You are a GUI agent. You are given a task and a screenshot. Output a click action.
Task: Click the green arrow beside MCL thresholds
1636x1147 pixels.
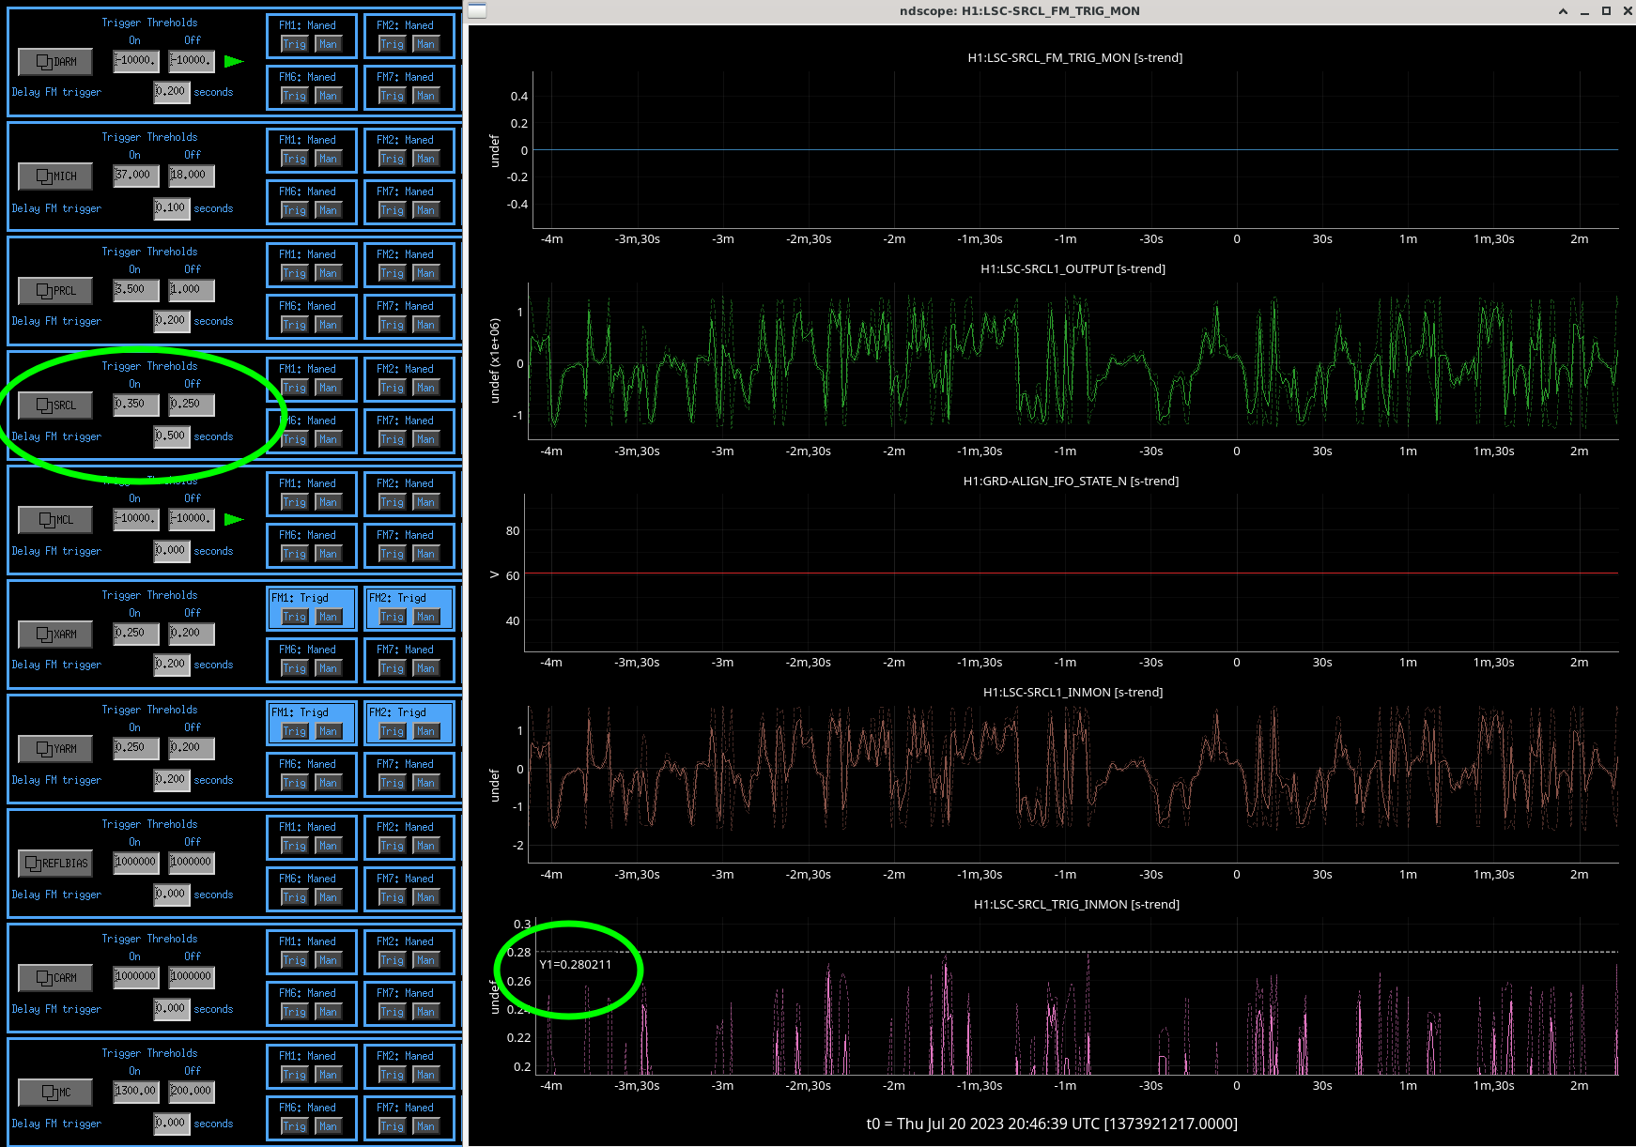tap(234, 519)
